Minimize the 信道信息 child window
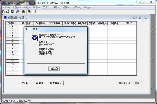 (134, 18)
